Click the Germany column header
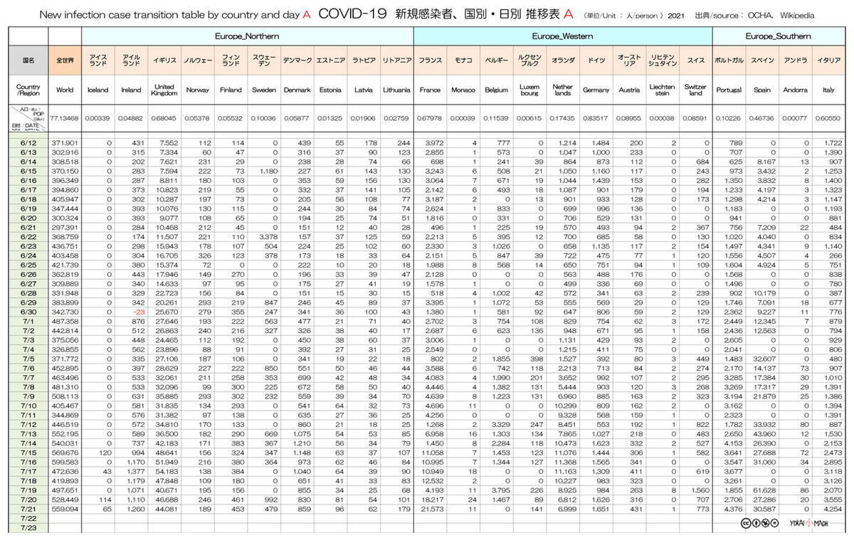Screen dimensions: 854x538 [x=596, y=90]
